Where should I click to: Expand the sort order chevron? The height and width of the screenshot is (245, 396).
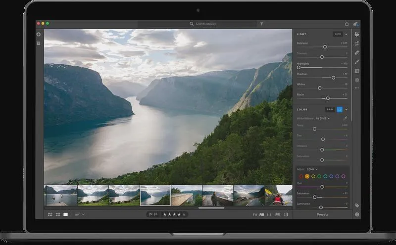pyautogui.click(x=83, y=214)
